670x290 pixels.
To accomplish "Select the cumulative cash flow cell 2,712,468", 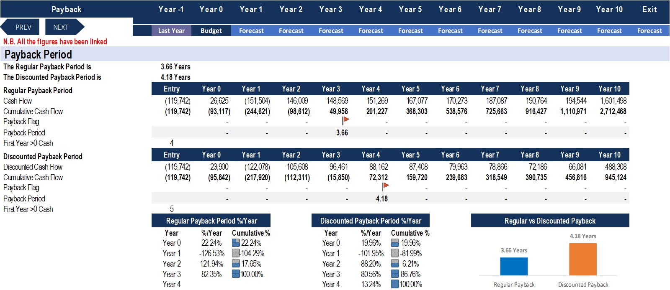I will 613,111.
